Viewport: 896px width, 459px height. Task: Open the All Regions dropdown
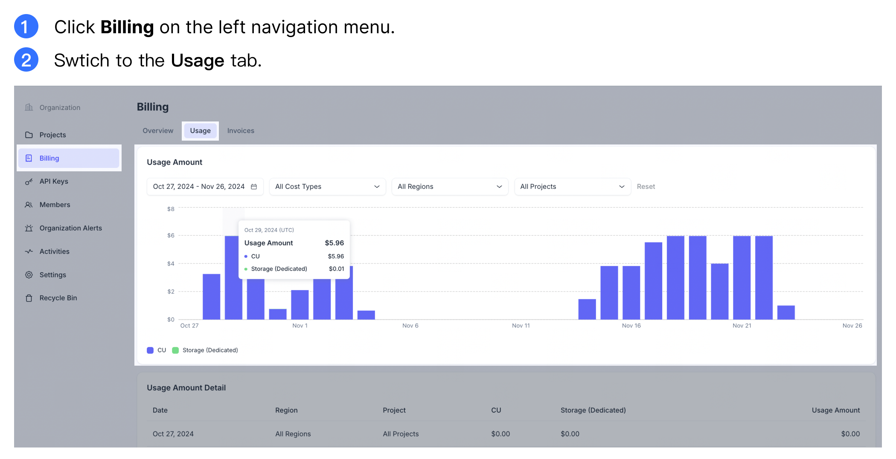450,187
